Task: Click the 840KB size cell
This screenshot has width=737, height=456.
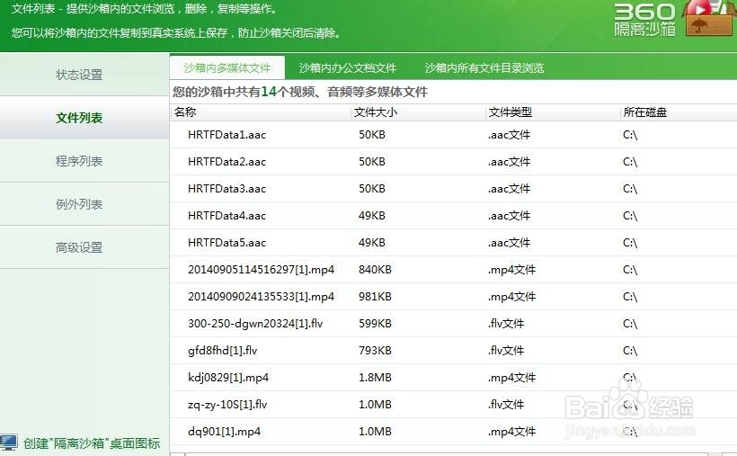Action: click(375, 270)
